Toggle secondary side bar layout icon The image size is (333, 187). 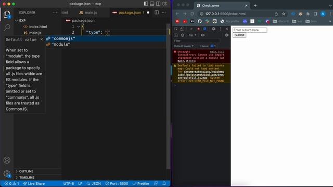tap(158, 4)
